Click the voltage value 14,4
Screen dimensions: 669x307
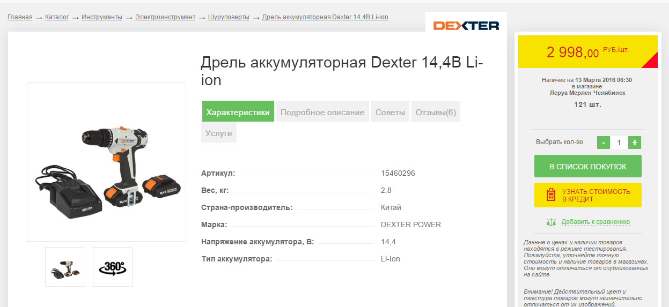388,242
